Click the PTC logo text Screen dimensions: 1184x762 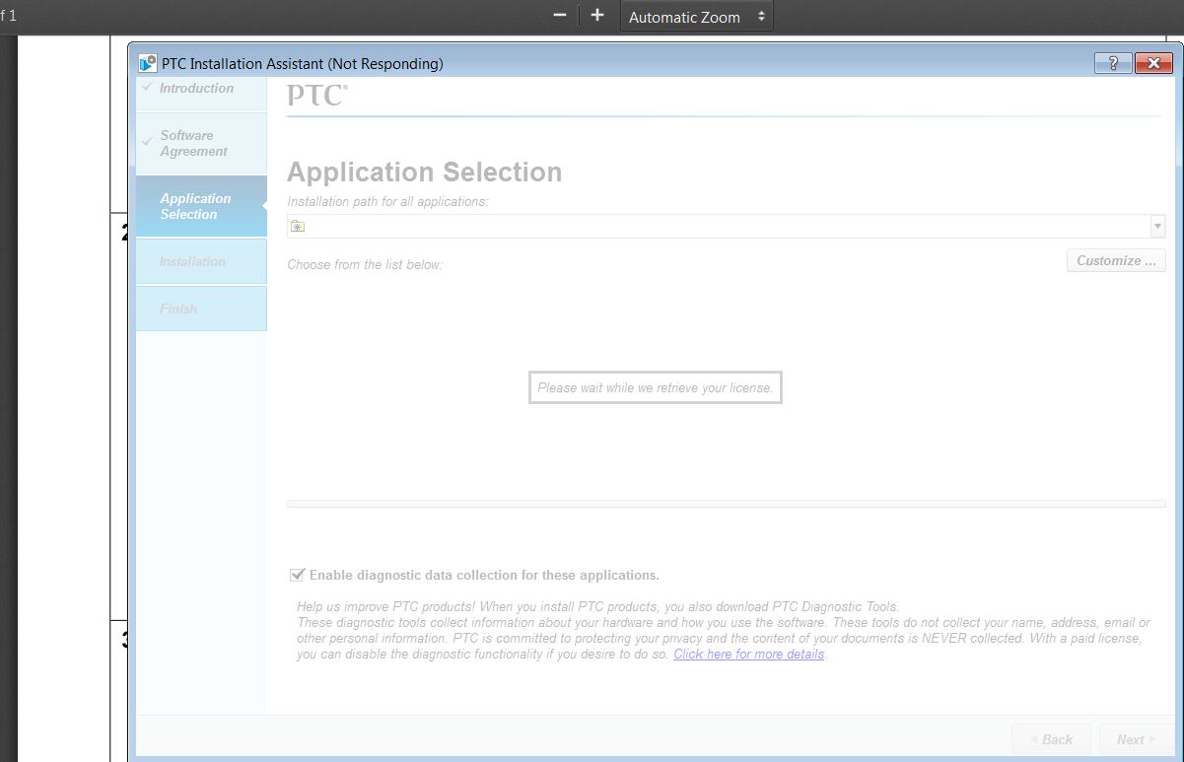tap(316, 96)
